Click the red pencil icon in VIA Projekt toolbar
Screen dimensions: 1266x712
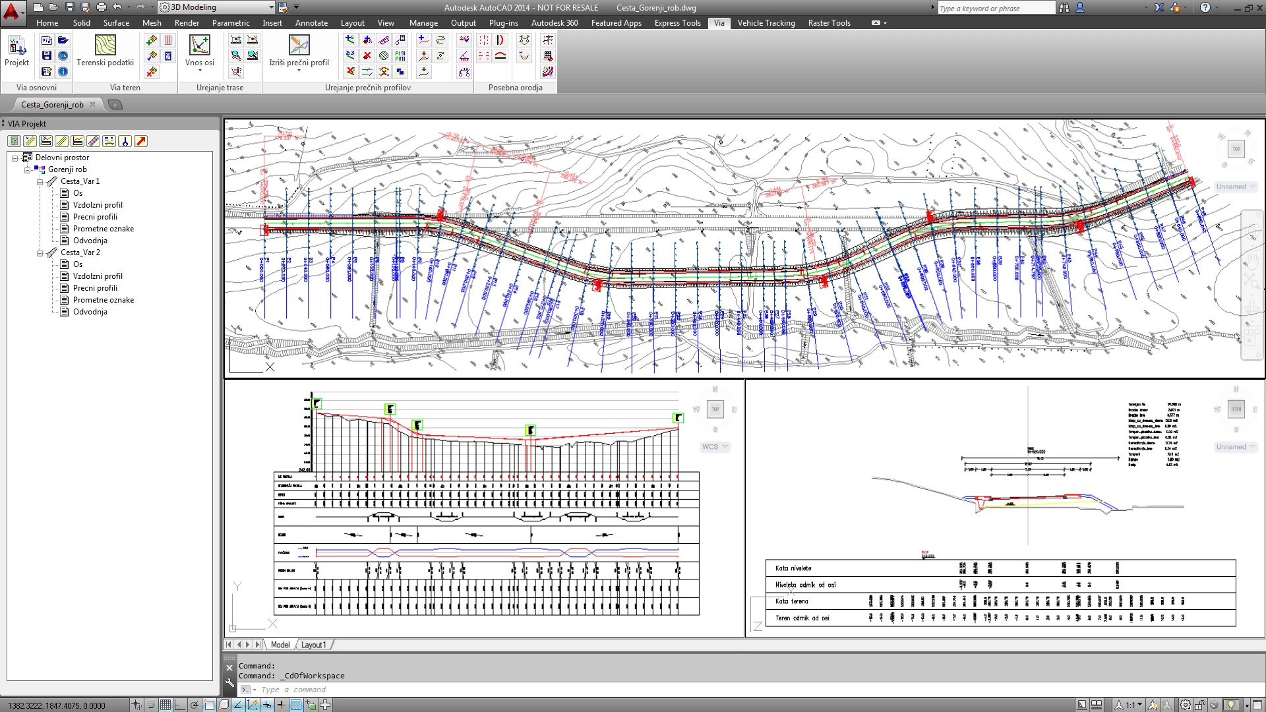[x=141, y=141]
